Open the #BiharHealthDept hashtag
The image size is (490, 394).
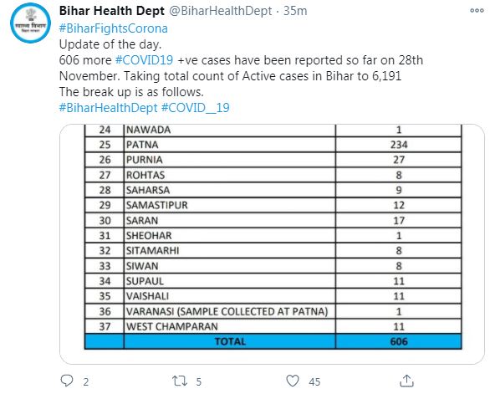(108, 108)
